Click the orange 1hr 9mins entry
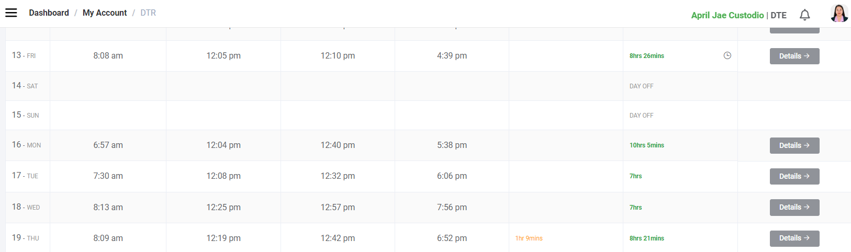 click(x=529, y=238)
